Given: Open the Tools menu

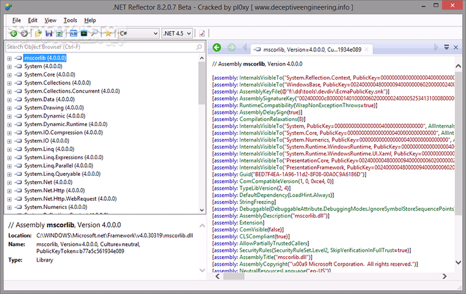Looking at the screenshot, I should tap(70, 20).
